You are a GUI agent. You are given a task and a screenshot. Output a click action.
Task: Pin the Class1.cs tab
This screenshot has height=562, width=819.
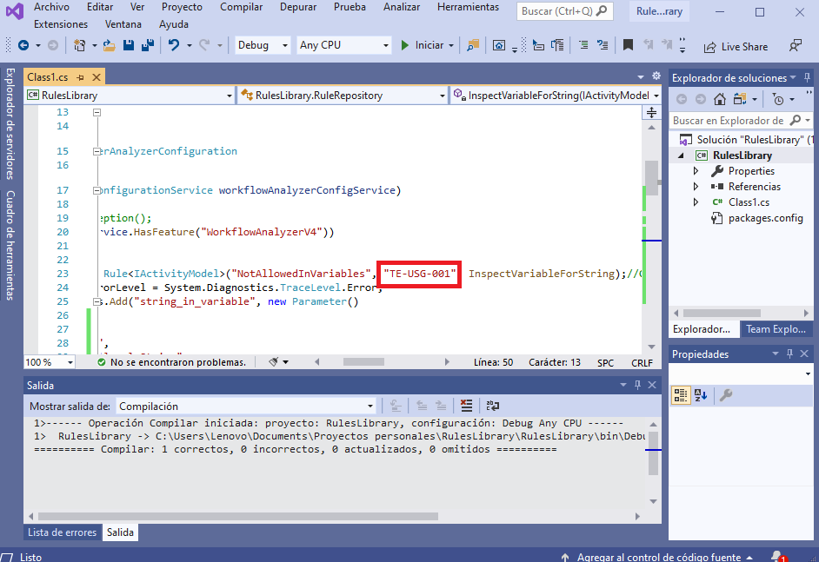(x=81, y=77)
